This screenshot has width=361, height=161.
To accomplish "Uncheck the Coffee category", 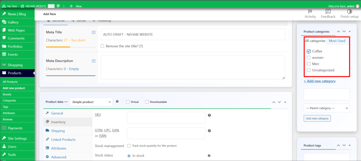I will pos(309,51).
